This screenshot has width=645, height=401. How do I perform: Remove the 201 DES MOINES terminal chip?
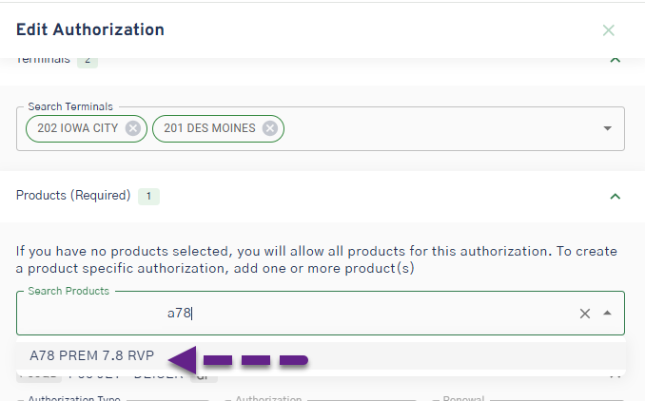click(x=270, y=128)
